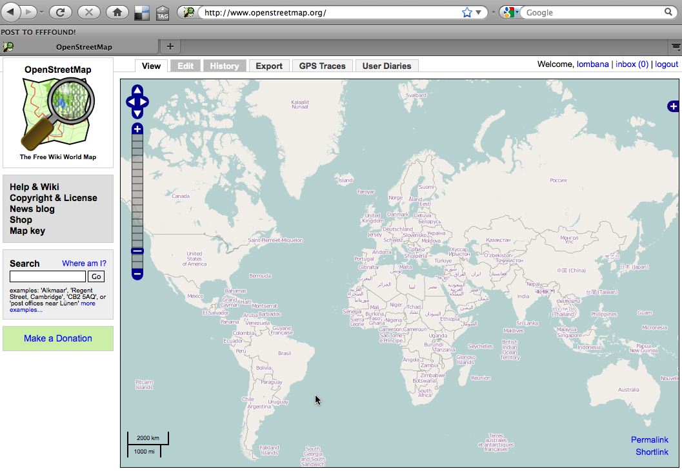Bookmark the page with the star icon
Screen dimensions: 682x471
pos(466,12)
